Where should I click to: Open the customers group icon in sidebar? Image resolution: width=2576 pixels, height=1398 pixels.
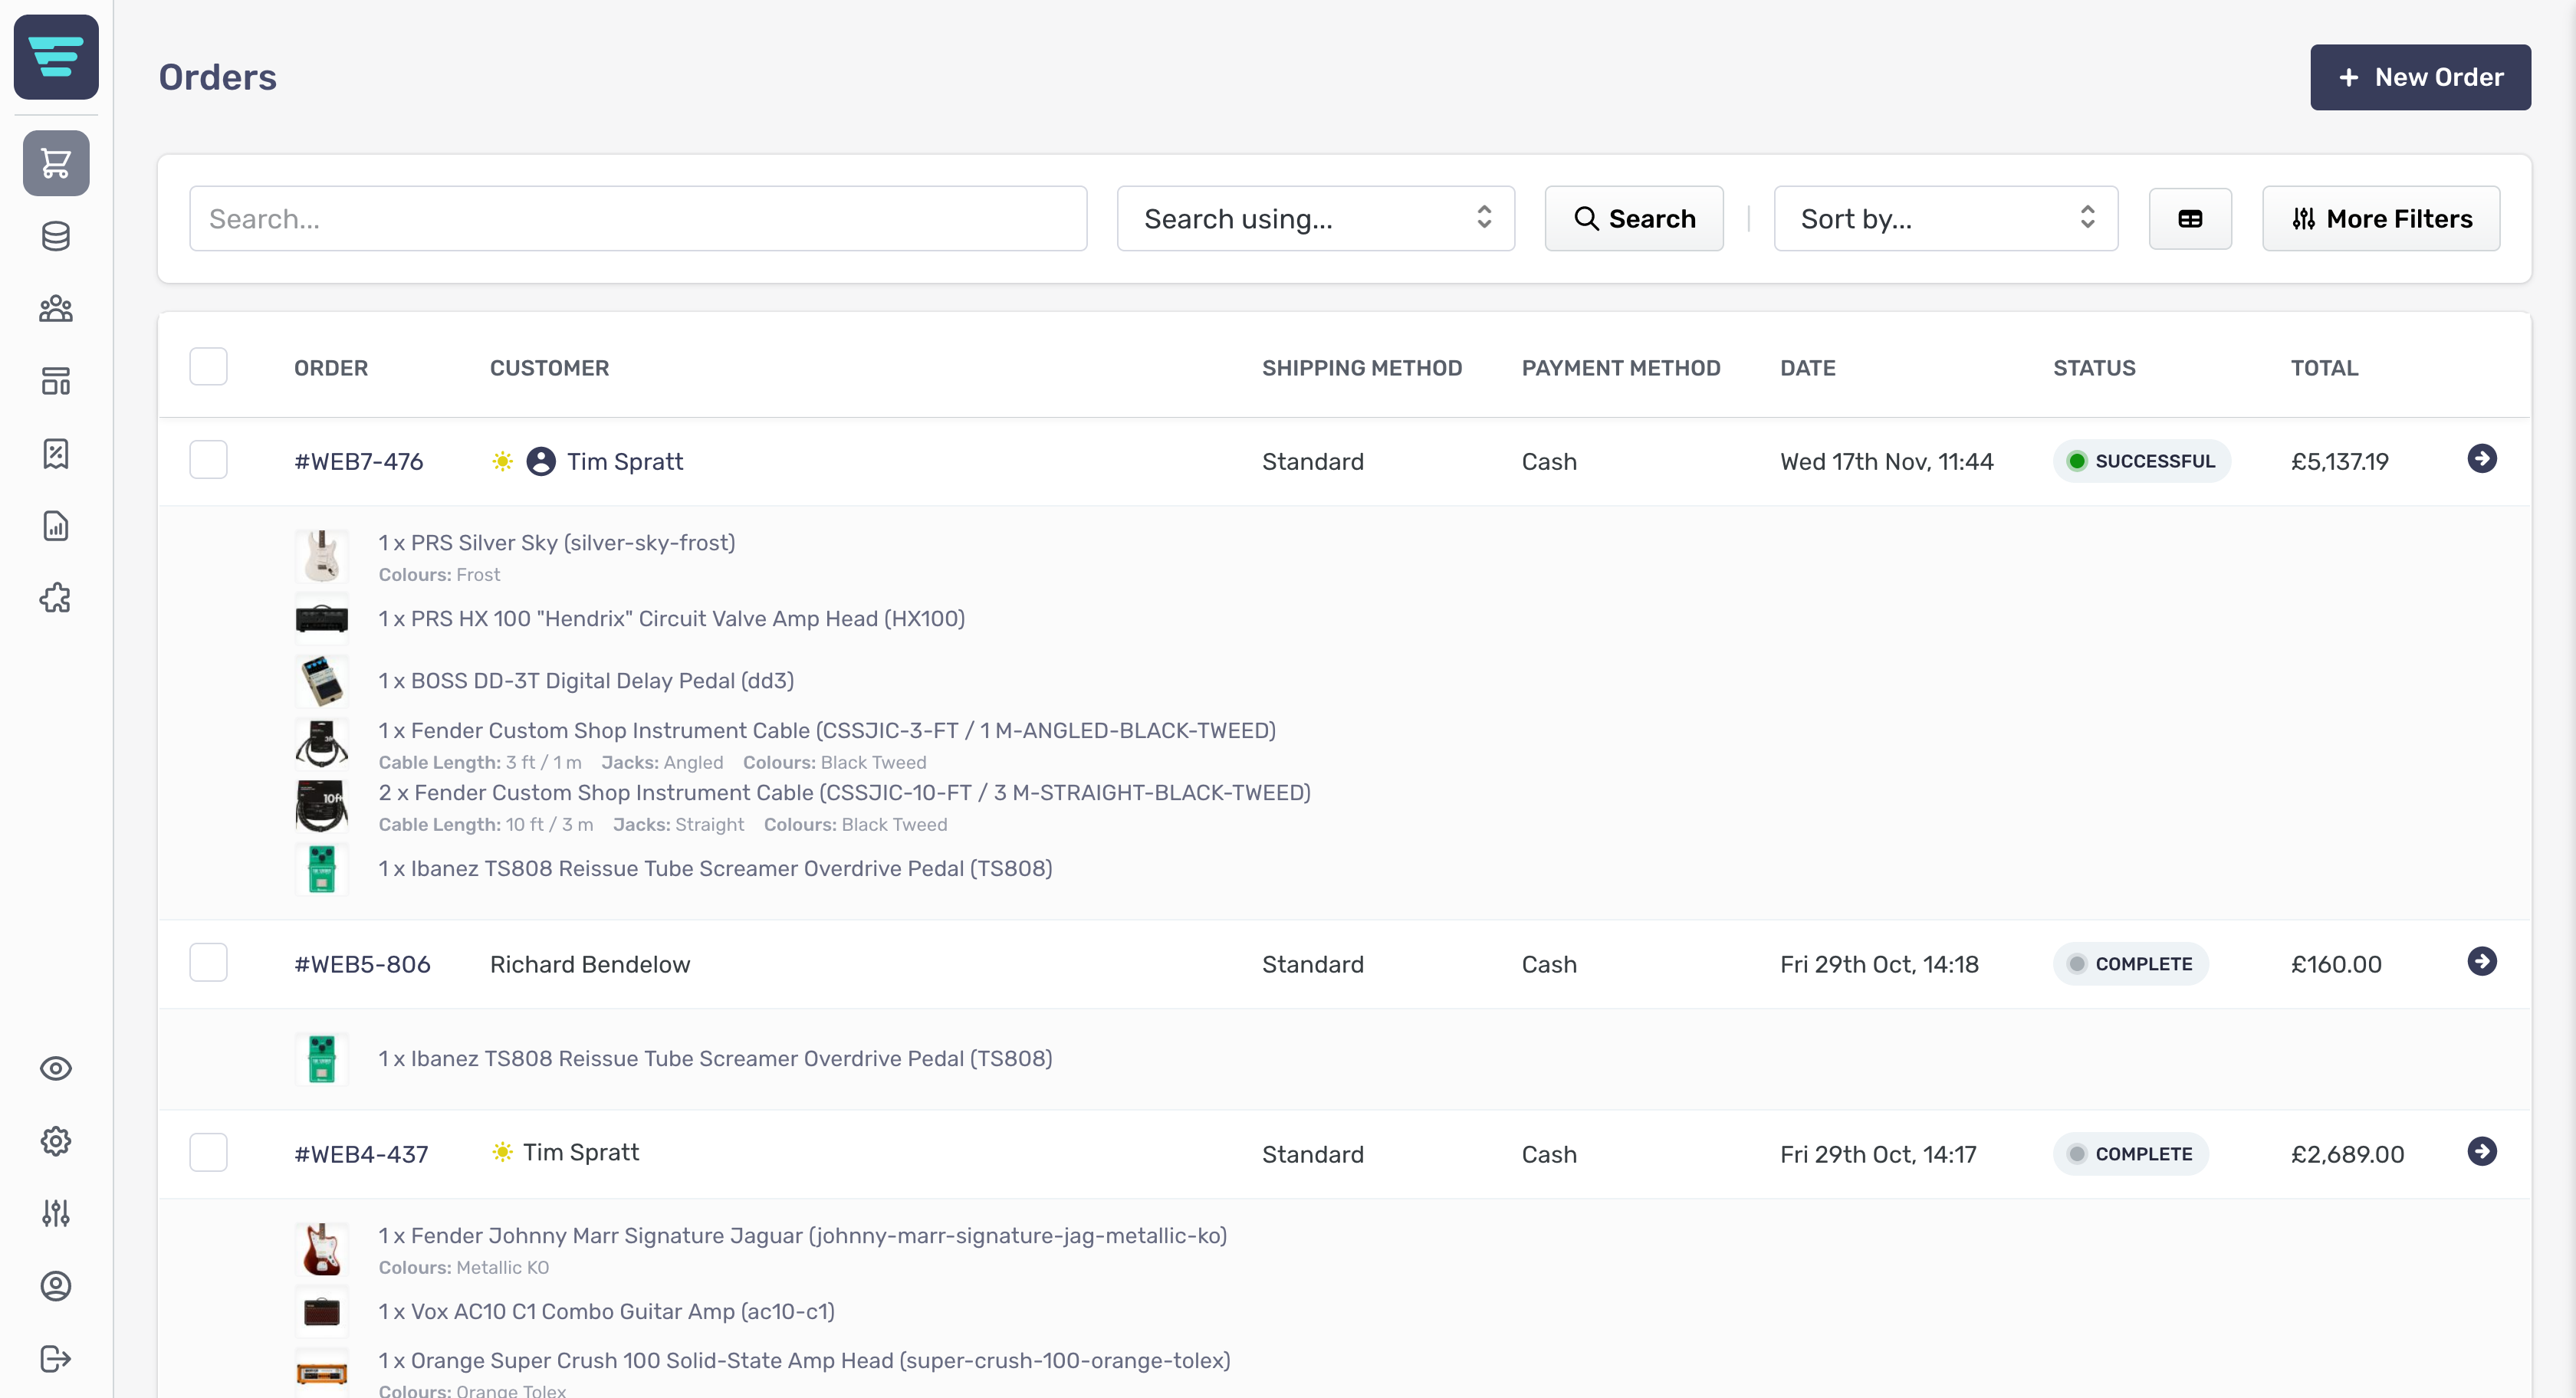point(56,309)
